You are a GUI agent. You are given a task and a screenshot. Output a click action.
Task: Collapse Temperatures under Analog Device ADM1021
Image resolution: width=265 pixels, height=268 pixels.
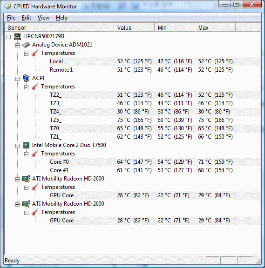[27, 54]
